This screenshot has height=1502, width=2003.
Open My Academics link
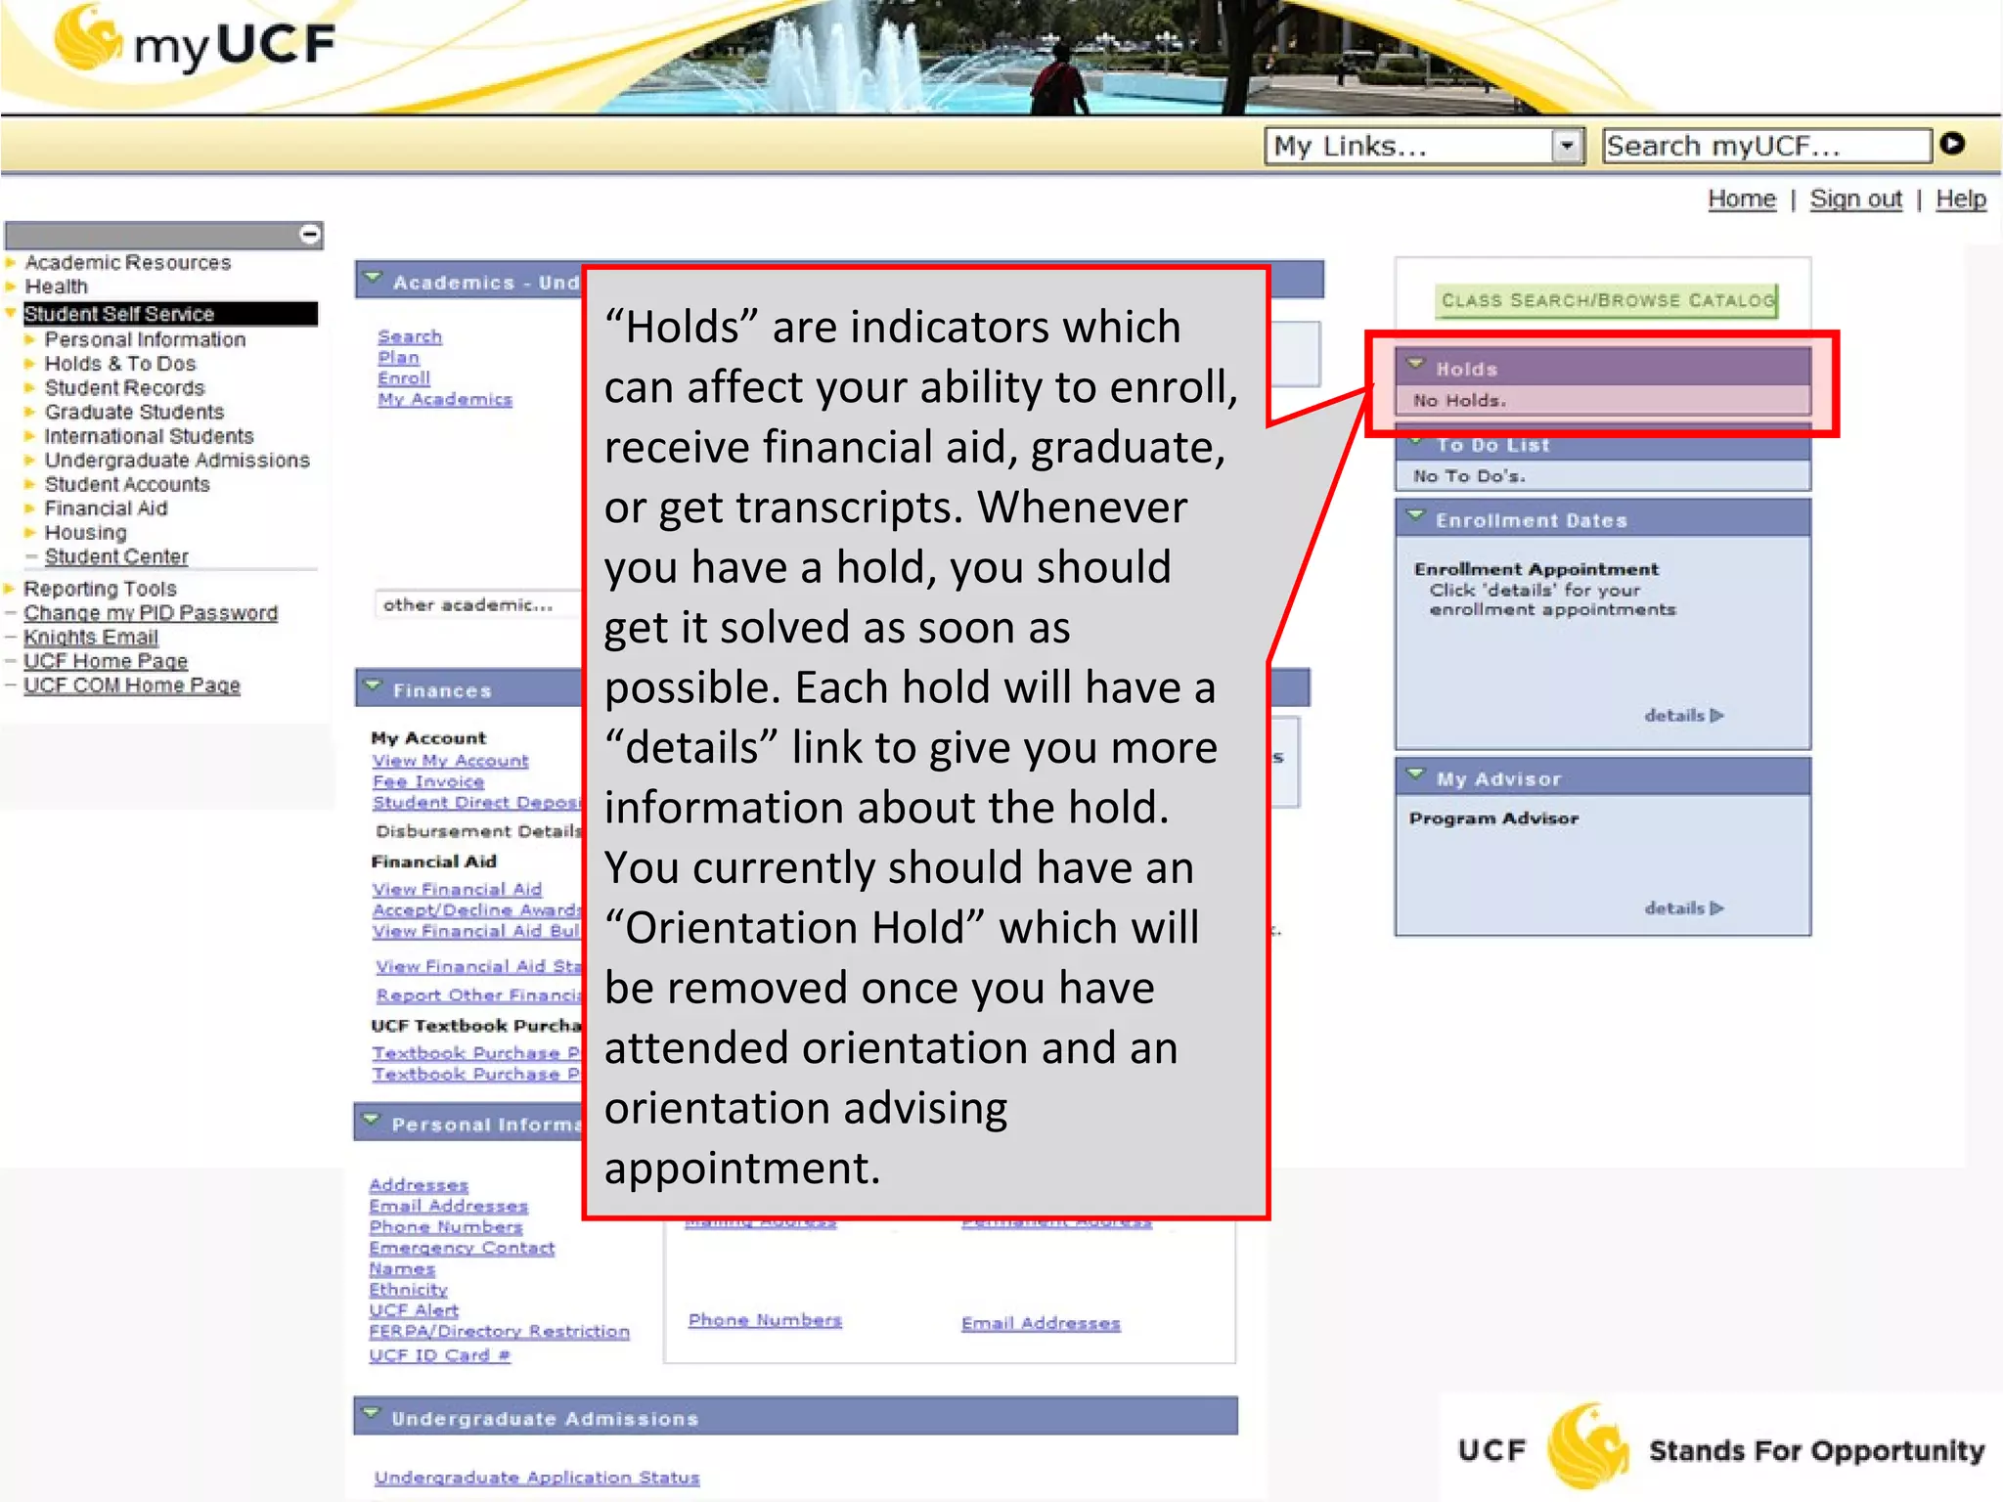445,399
